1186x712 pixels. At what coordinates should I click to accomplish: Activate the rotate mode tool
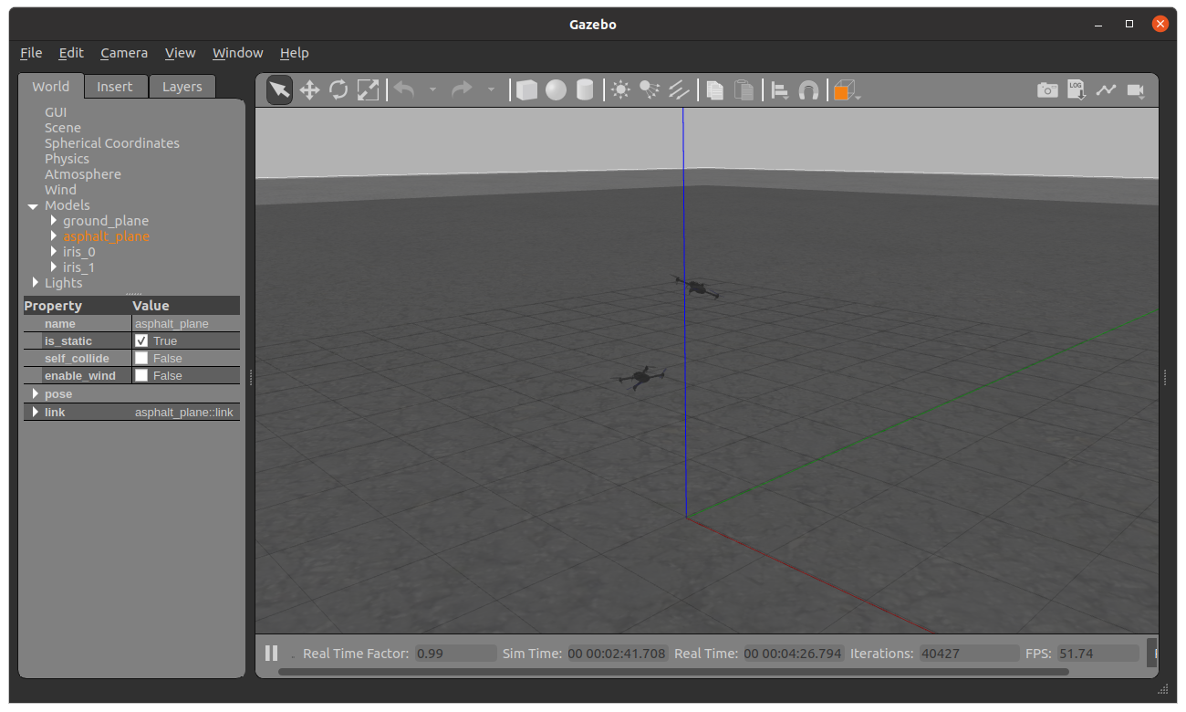[x=338, y=89]
